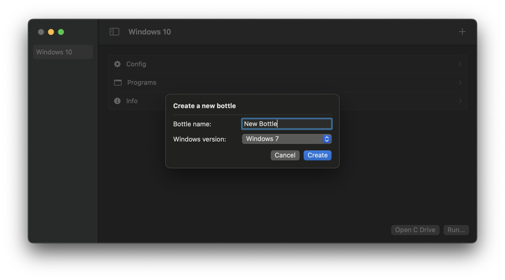Click the Run... button
Viewport: 505px width, 280px height.
point(456,230)
